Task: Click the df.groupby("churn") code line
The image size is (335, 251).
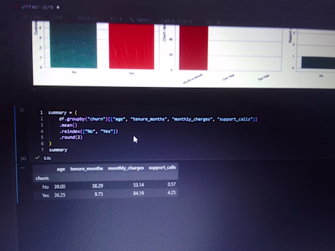Action: pyautogui.click(x=158, y=119)
